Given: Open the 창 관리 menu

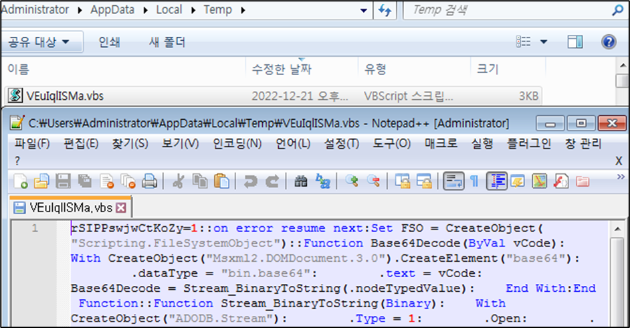Looking at the screenshot, I should [583, 143].
